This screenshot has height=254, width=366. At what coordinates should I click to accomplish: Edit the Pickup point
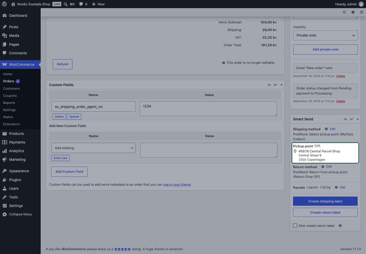[317, 146]
